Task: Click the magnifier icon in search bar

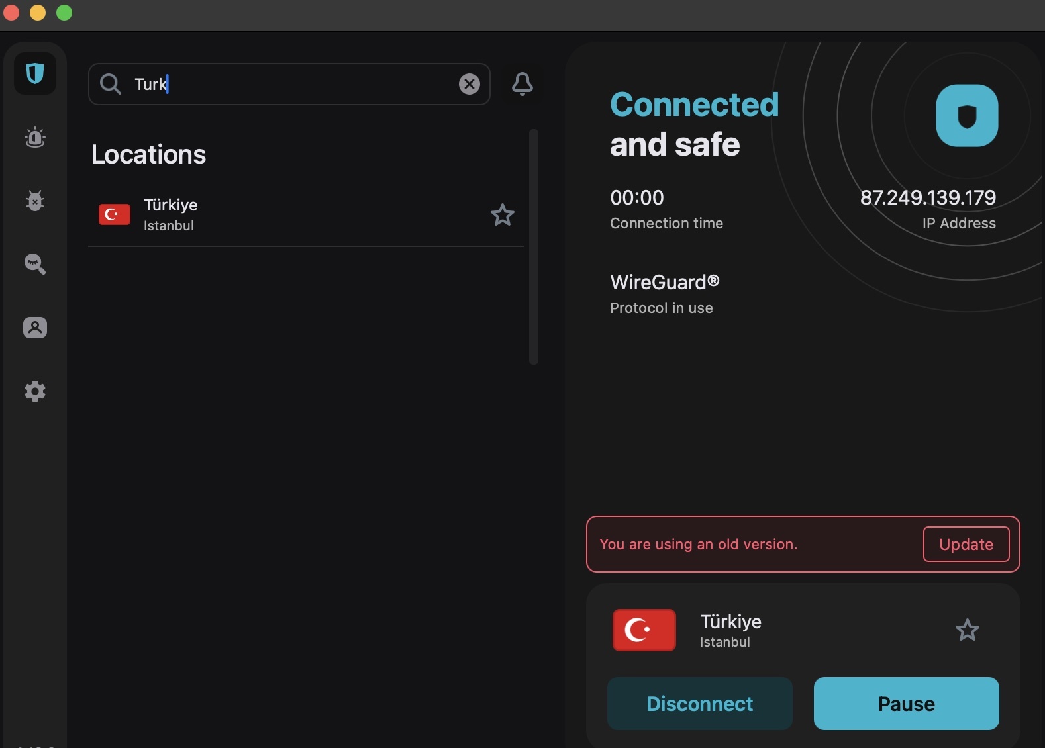Action: (110, 84)
